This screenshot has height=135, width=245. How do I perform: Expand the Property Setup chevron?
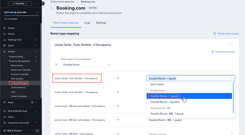(36, 57)
